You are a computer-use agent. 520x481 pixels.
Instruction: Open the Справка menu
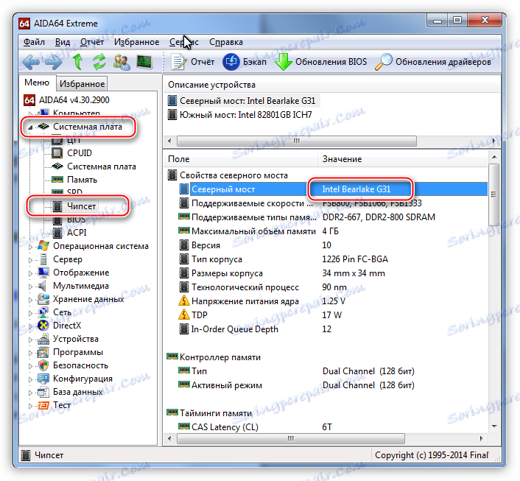coord(226,42)
